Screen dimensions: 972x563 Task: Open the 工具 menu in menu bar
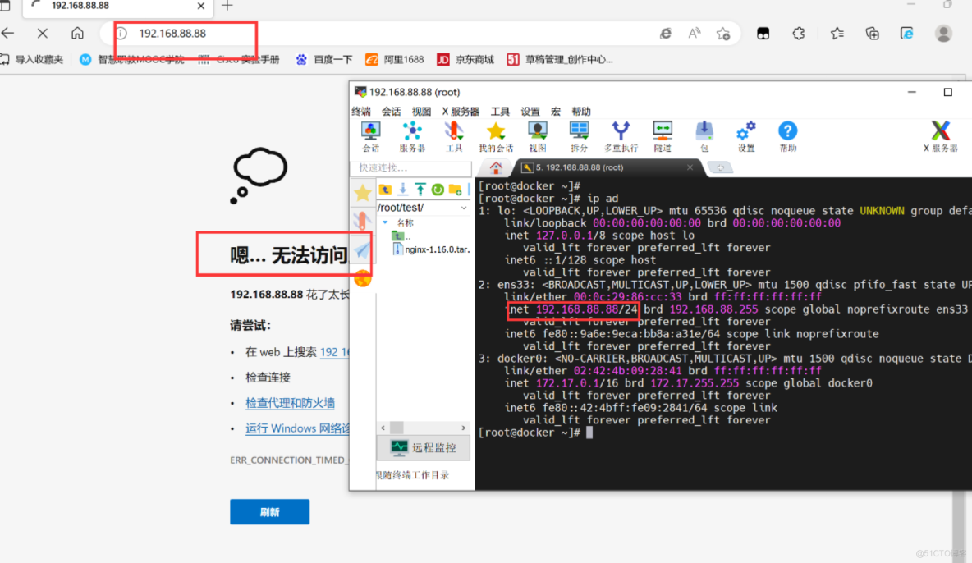click(x=500, y=112)
